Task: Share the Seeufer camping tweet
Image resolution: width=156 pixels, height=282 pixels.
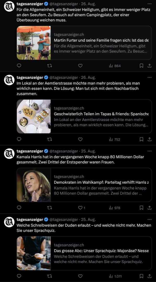Action: [149, 66]
